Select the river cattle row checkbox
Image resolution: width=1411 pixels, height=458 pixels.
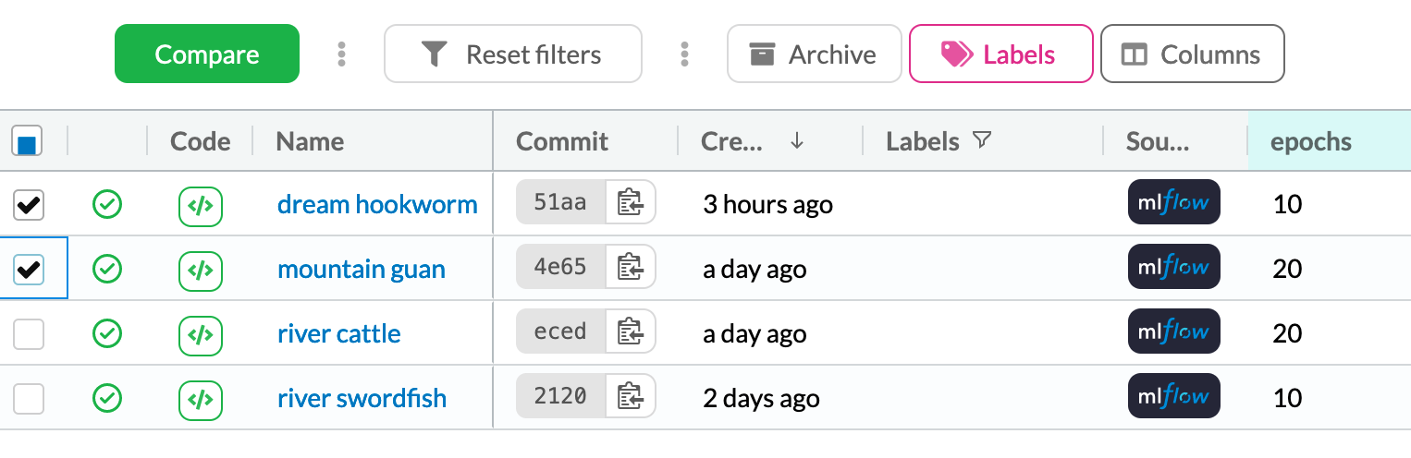point(29,334)
